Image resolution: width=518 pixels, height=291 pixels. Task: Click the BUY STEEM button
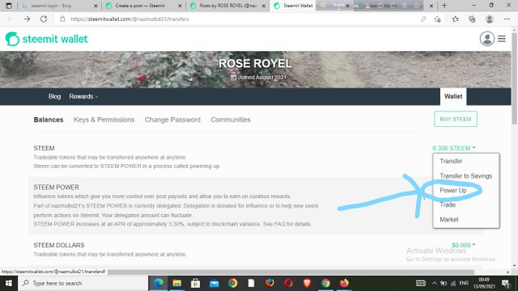(456, 119)
